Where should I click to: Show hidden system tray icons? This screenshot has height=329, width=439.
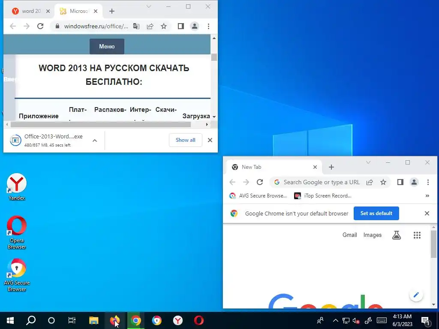coord(336,320)
